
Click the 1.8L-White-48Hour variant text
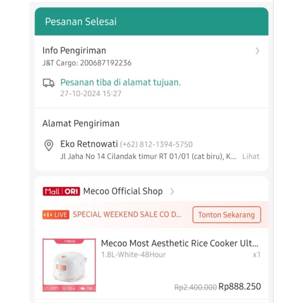[x=133, y=255]
